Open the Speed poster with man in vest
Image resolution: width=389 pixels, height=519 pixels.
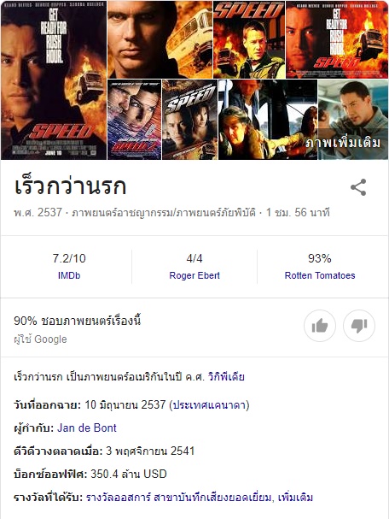coord(249,39)
